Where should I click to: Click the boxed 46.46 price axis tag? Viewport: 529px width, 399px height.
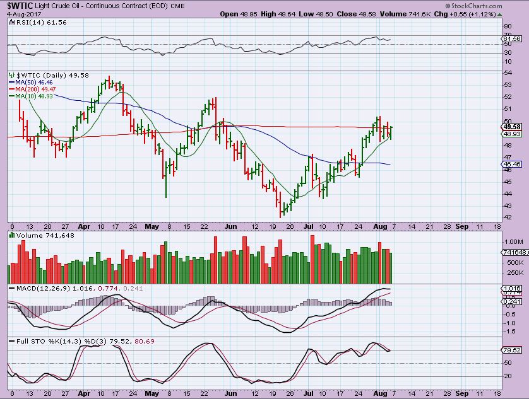(x=512, y=164)
